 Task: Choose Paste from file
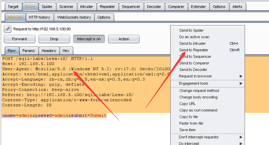[207, 123]
